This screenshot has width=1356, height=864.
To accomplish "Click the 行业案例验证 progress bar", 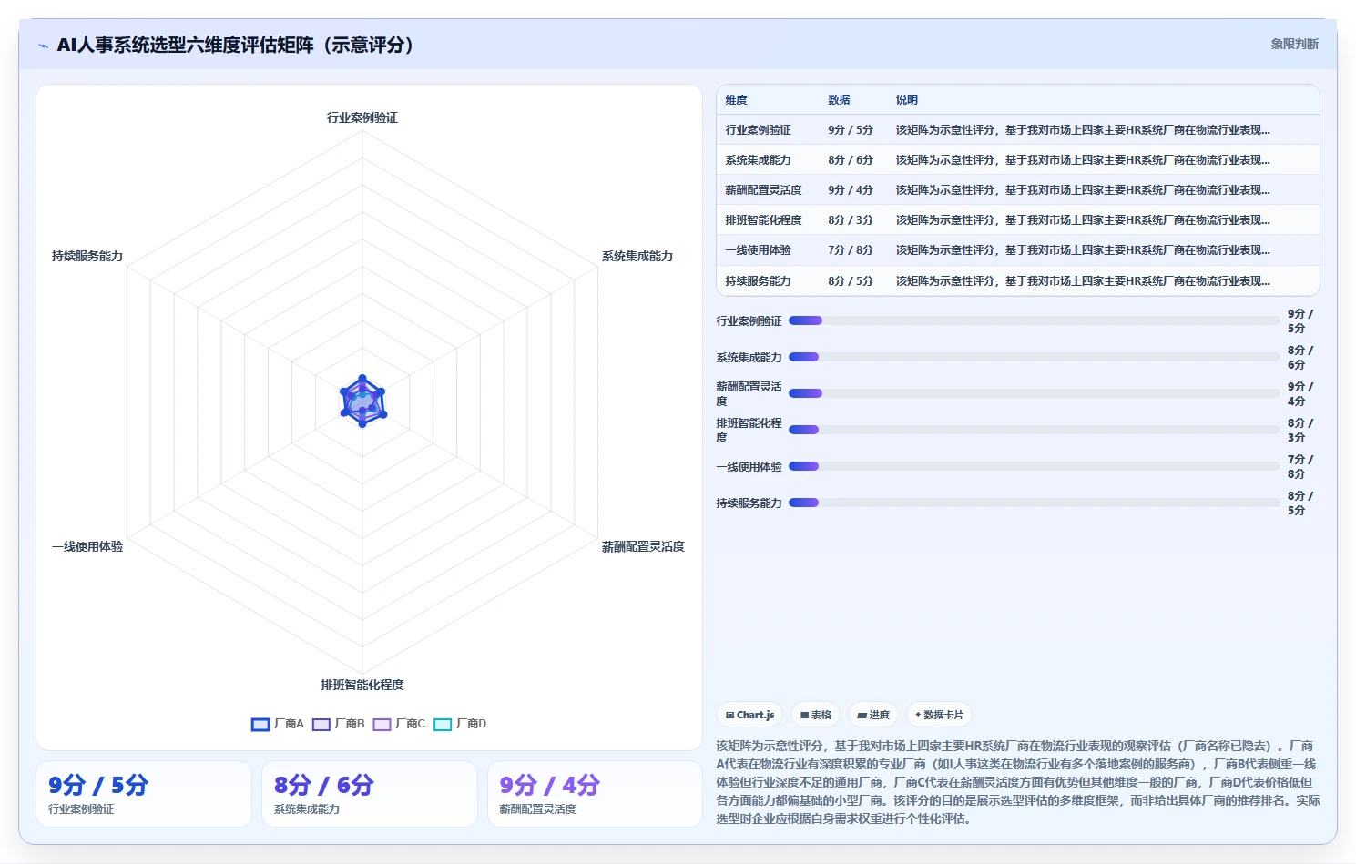I will point(1034,320).
